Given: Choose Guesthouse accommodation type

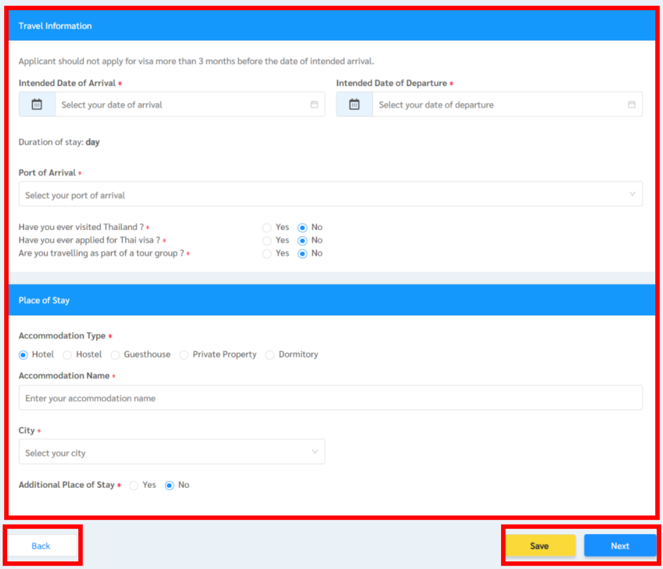Looking at the screenshot, I should click(x=115, y=355).
